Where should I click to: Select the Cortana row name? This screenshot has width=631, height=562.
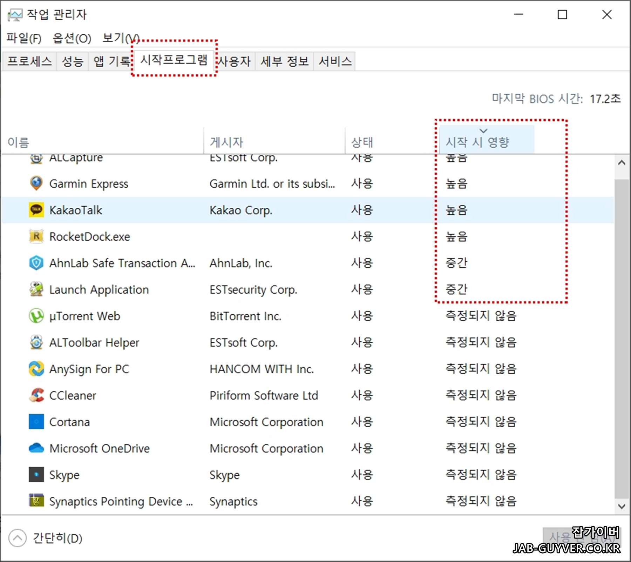coord(69,422)
